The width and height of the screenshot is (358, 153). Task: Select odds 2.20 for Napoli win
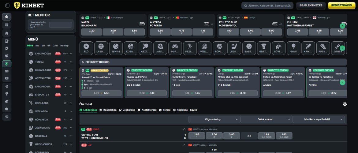click(91, 32)
